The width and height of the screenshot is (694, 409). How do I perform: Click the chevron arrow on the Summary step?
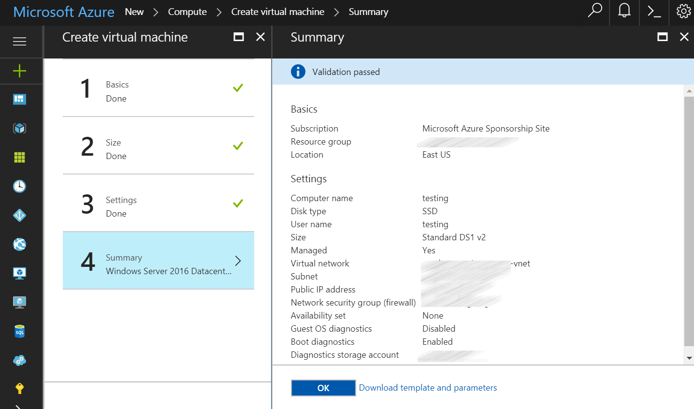238,261
